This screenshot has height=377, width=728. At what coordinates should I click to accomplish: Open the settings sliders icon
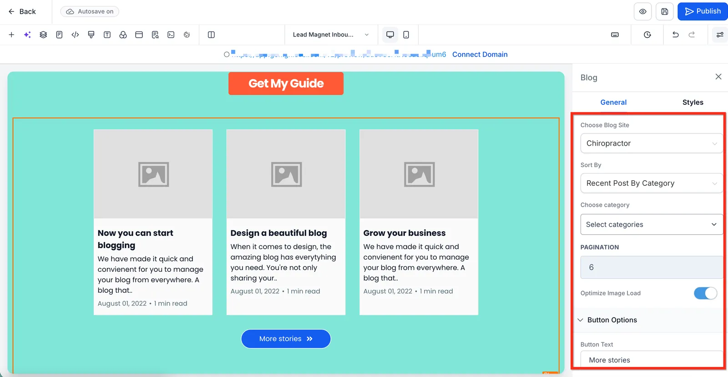[x=720, y=35]
